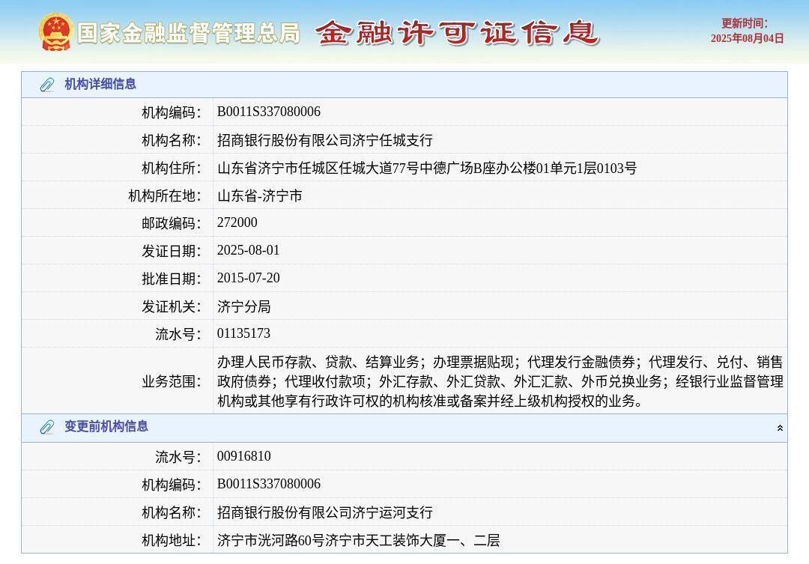Click the blue header bar of 机构详细信息
This screenshot has height=564, width=809.
[404, 85]
